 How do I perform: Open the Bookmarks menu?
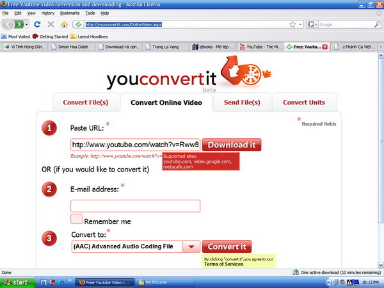[x=70, y=13]
